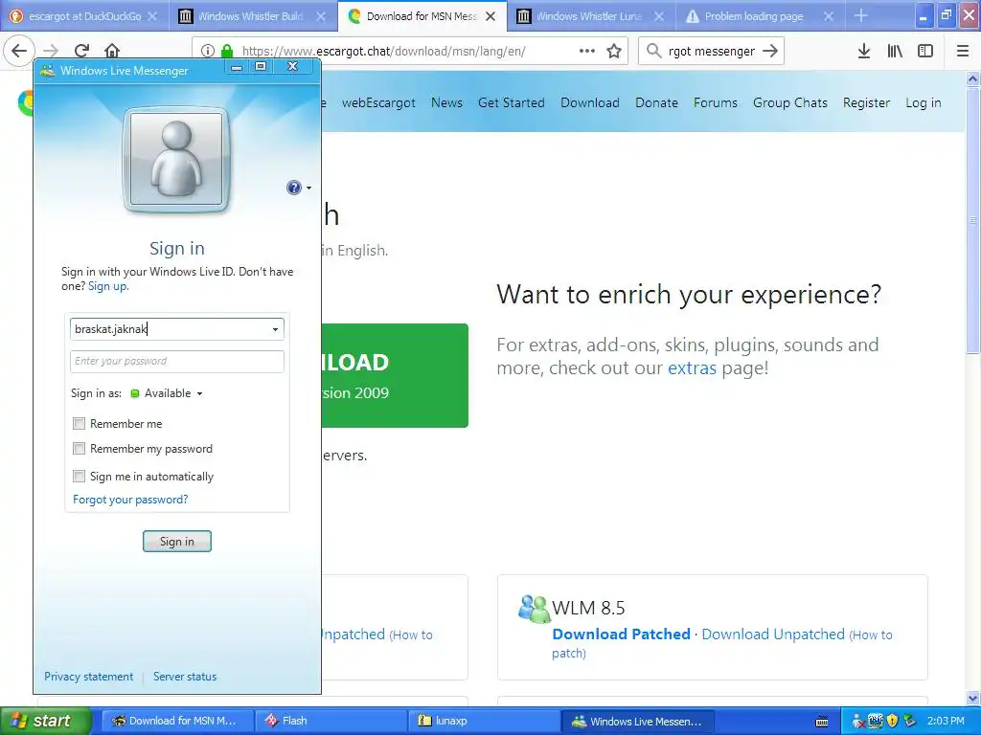Toggle the Firefox sidebar icon
This screenshot has height=735, width=981.
coord(925,51)
